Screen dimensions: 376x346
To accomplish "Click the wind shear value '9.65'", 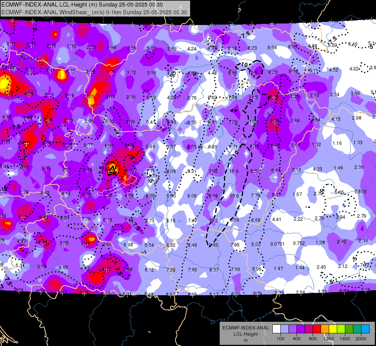I will pyautogui.click(x=214, y=245).
